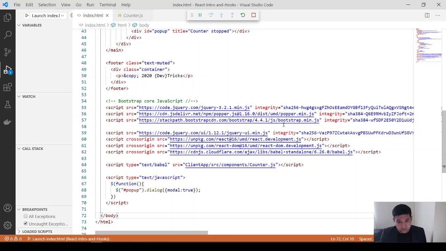Click Step Over in debug toolbar

211,15
